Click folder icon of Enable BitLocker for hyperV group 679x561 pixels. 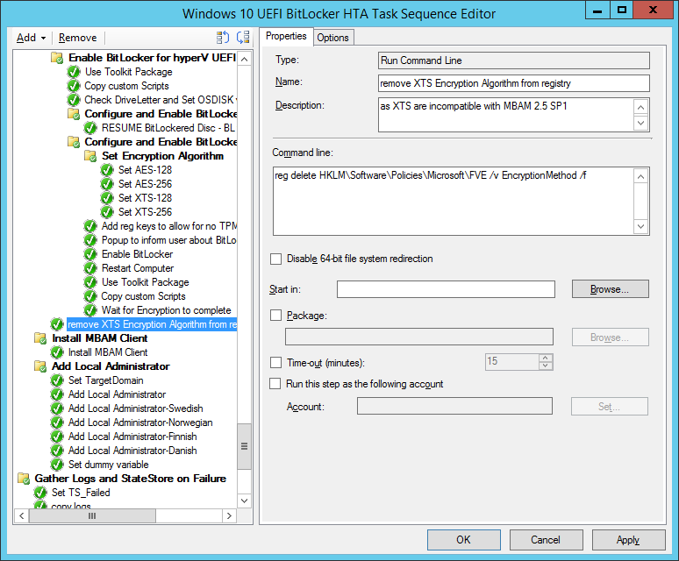pos(57,58)
